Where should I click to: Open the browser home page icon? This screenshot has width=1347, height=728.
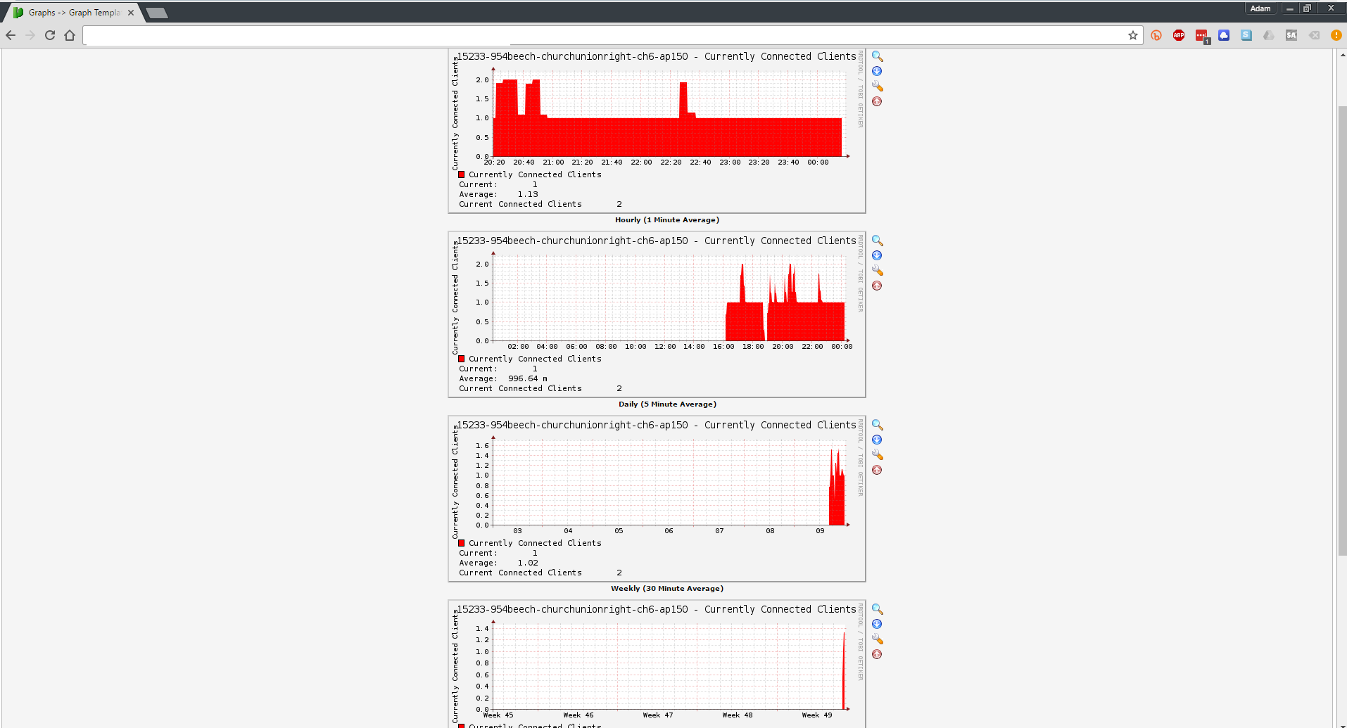70,35
